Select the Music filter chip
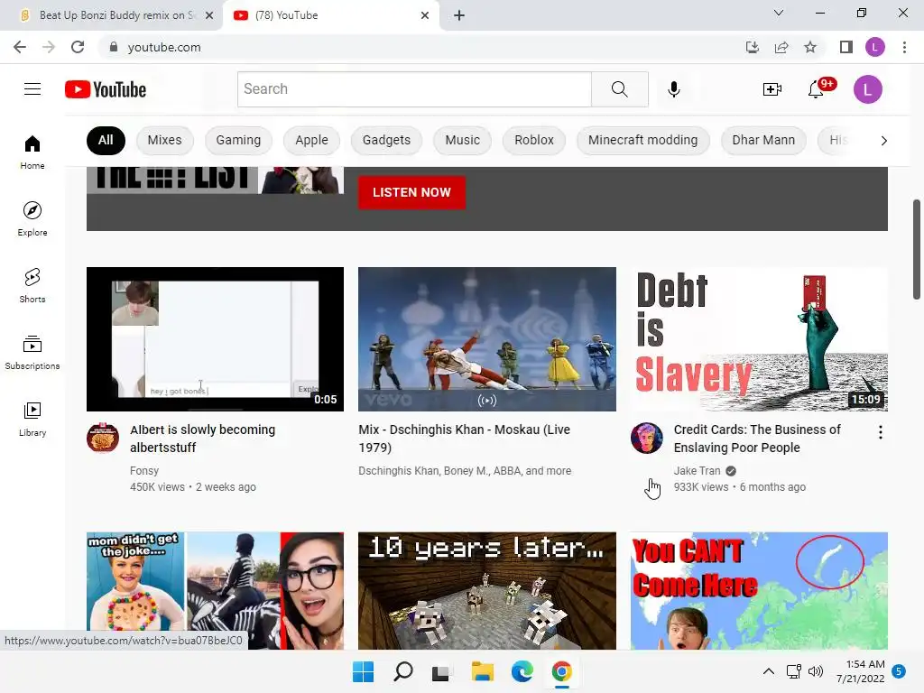This screenshot has width=924, height=693. pyautogui.click(x=463, y=140)
